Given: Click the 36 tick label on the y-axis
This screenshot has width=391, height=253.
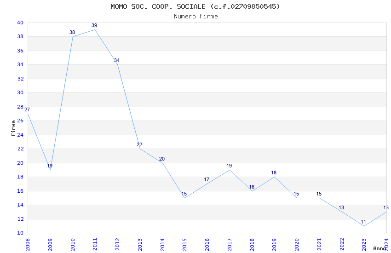Looking at the screenshot, I should 20,51.
